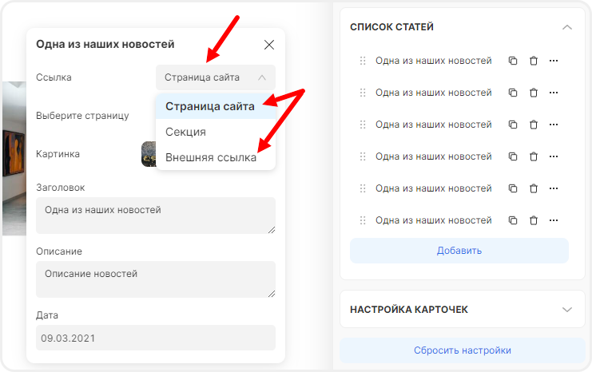Choose Секция from the link type menu
This screenshot has width=592, height=372.
pyautogui.click(x=185, y=132)
